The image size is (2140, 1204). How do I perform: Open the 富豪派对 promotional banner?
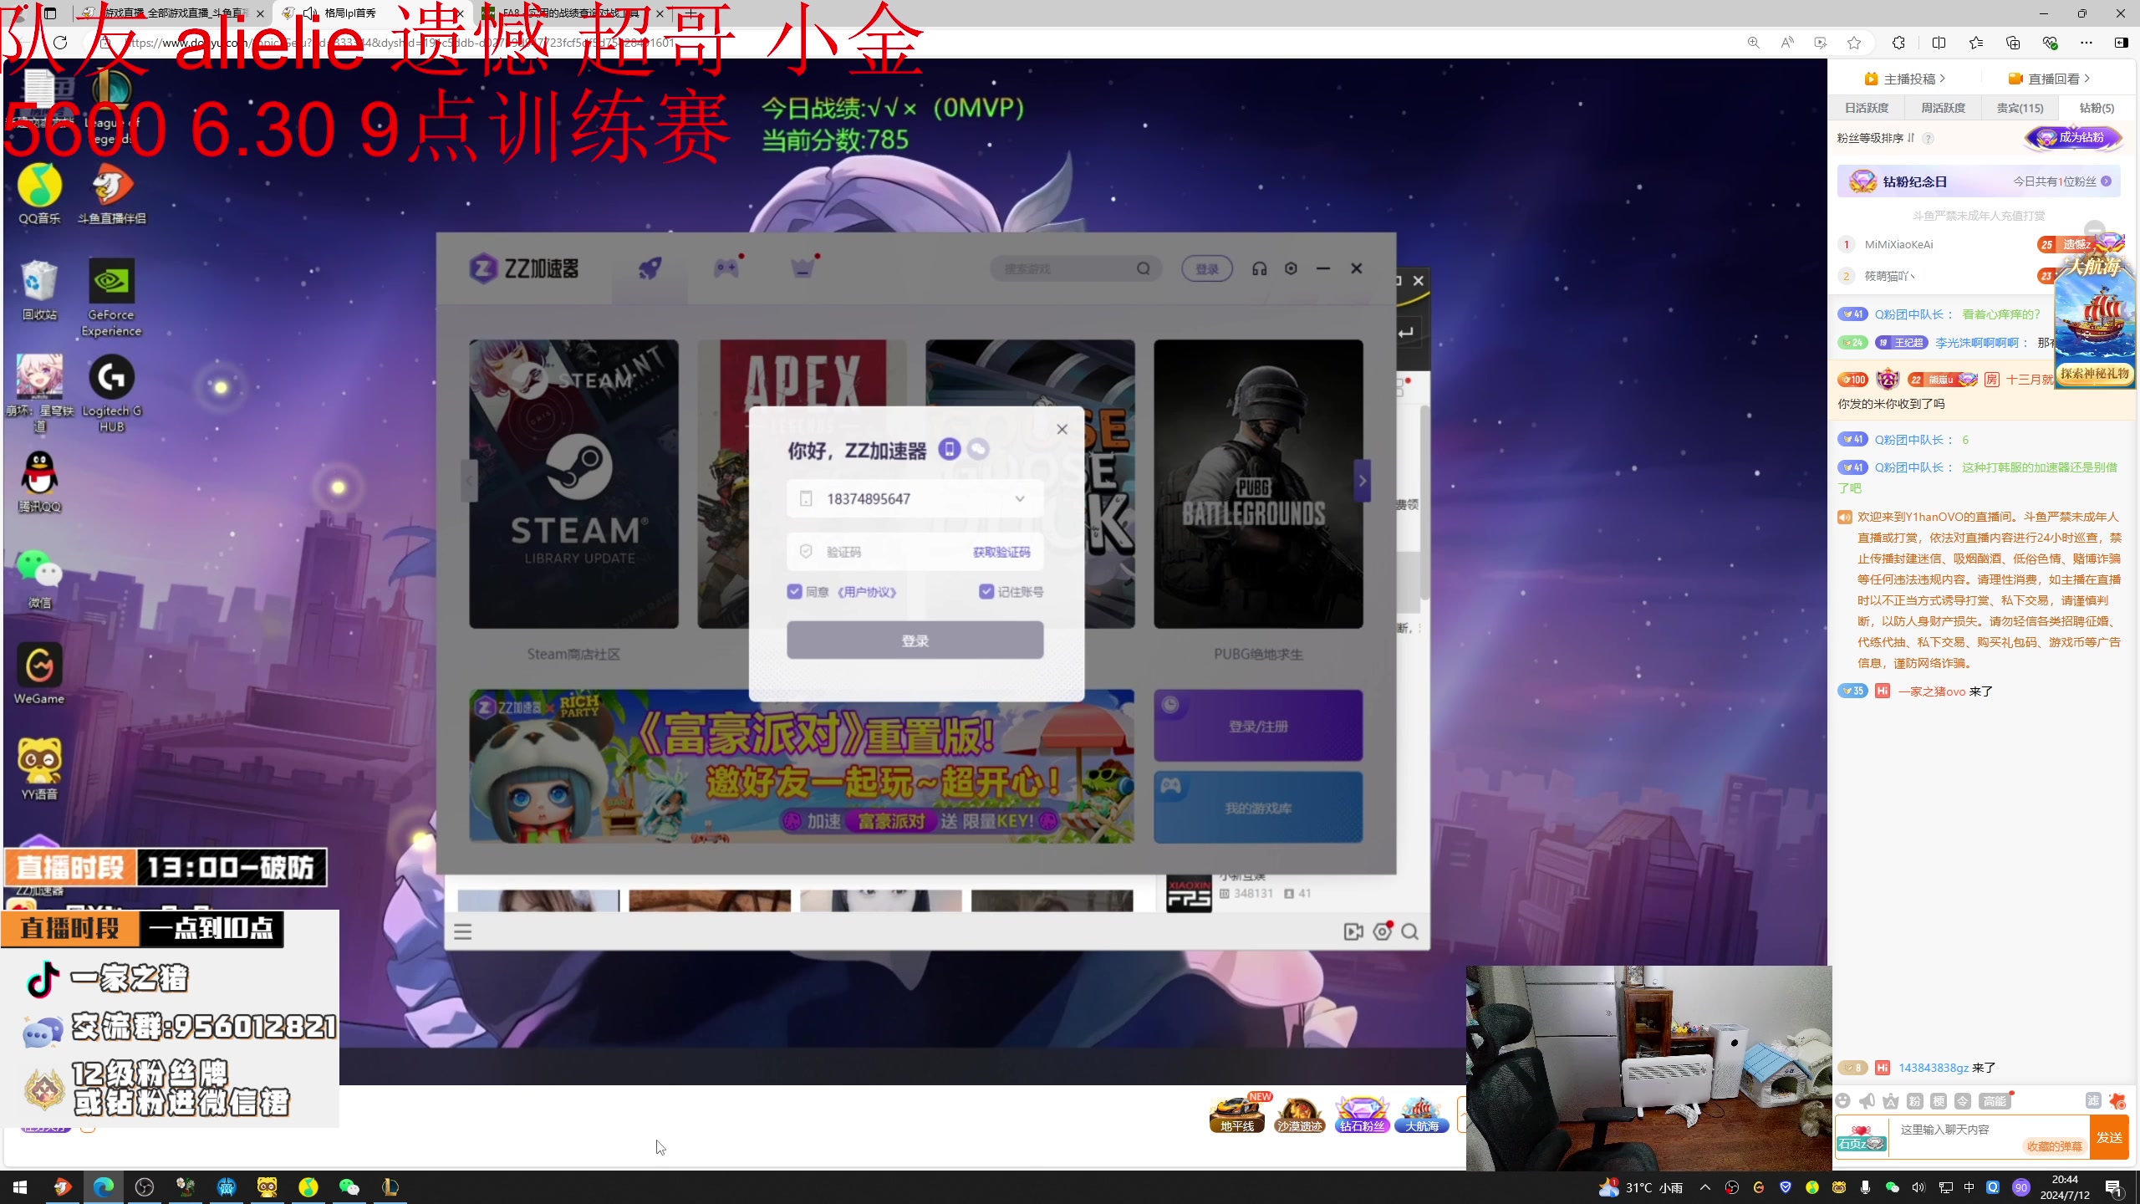(802, 766)
